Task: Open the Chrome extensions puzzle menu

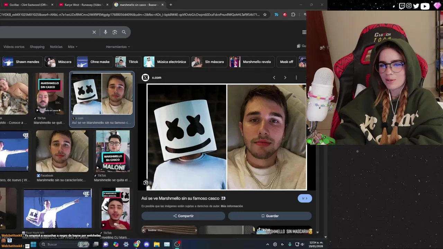Action: pyautogui.click(x=293, y=15)
